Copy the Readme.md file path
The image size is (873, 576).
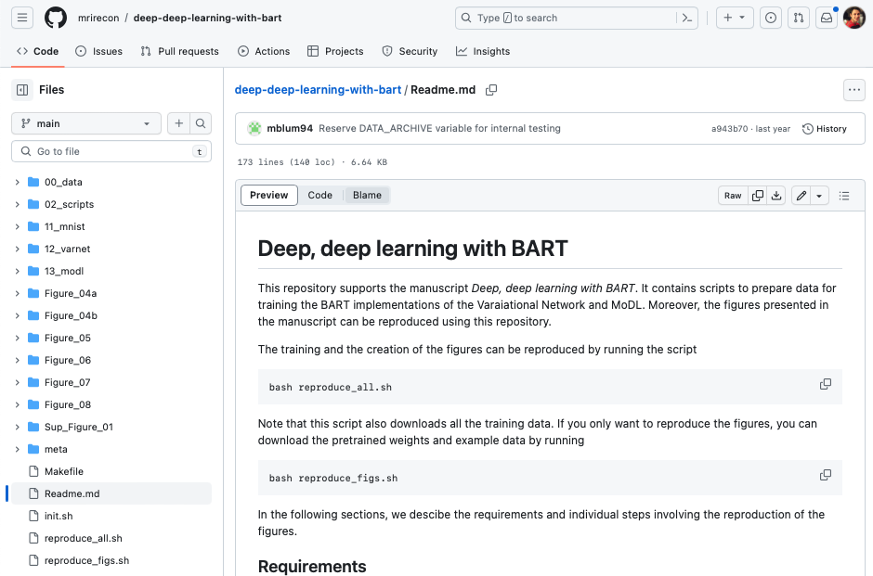click(x=491, y=90)
